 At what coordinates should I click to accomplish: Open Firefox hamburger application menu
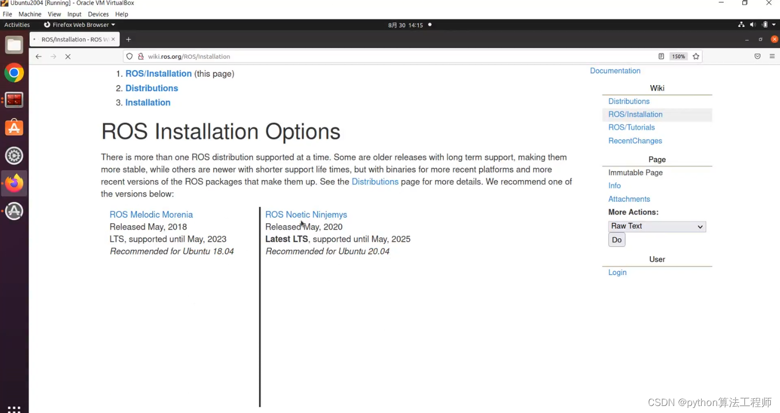[772, 57]
